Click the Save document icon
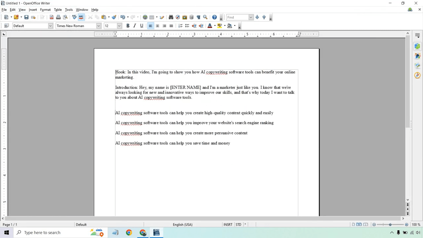Image resolution: width=423 pixels, height=238 pixels. tap(26, 17)
